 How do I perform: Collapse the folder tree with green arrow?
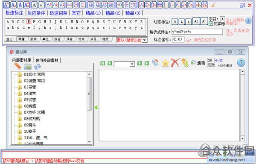(96, 107)
